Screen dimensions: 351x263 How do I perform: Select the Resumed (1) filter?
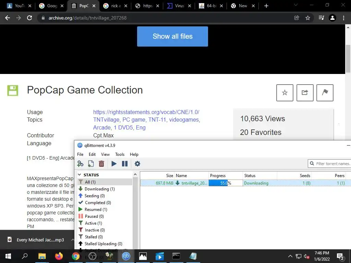96,210
